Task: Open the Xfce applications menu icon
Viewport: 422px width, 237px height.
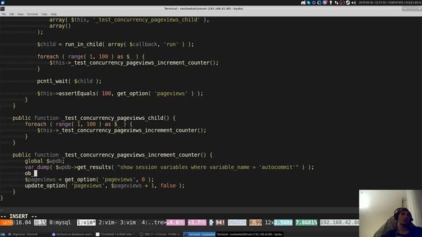Action: (3, 3)
